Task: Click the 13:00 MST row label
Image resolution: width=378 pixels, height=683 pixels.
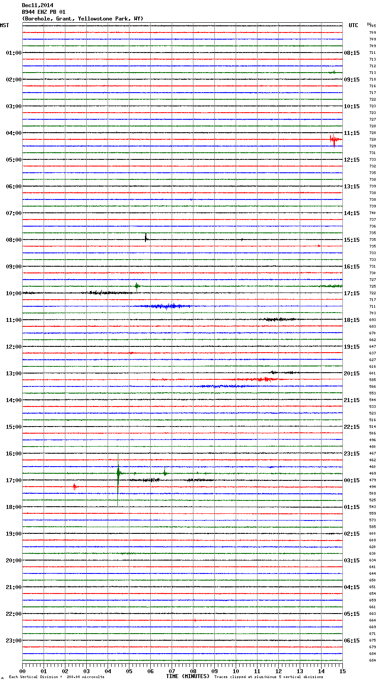Action: (x=13, y=374)
